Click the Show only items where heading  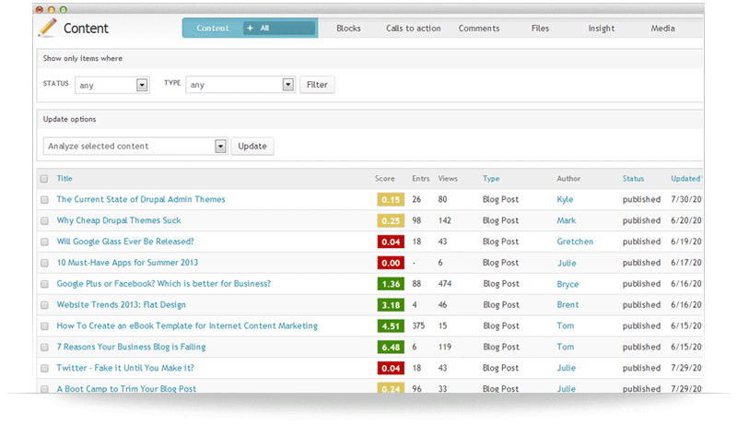pos(83,58)
